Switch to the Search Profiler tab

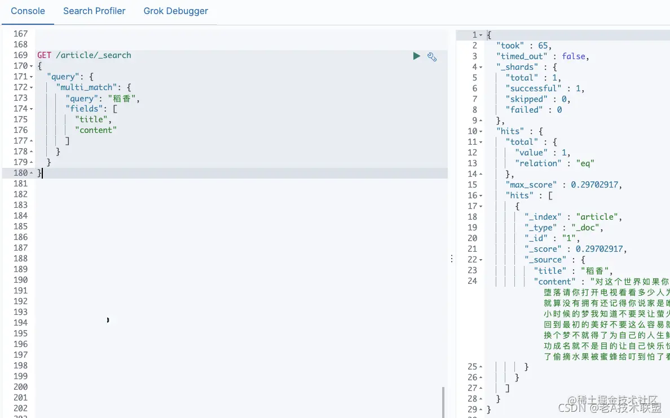click(94, 11)
